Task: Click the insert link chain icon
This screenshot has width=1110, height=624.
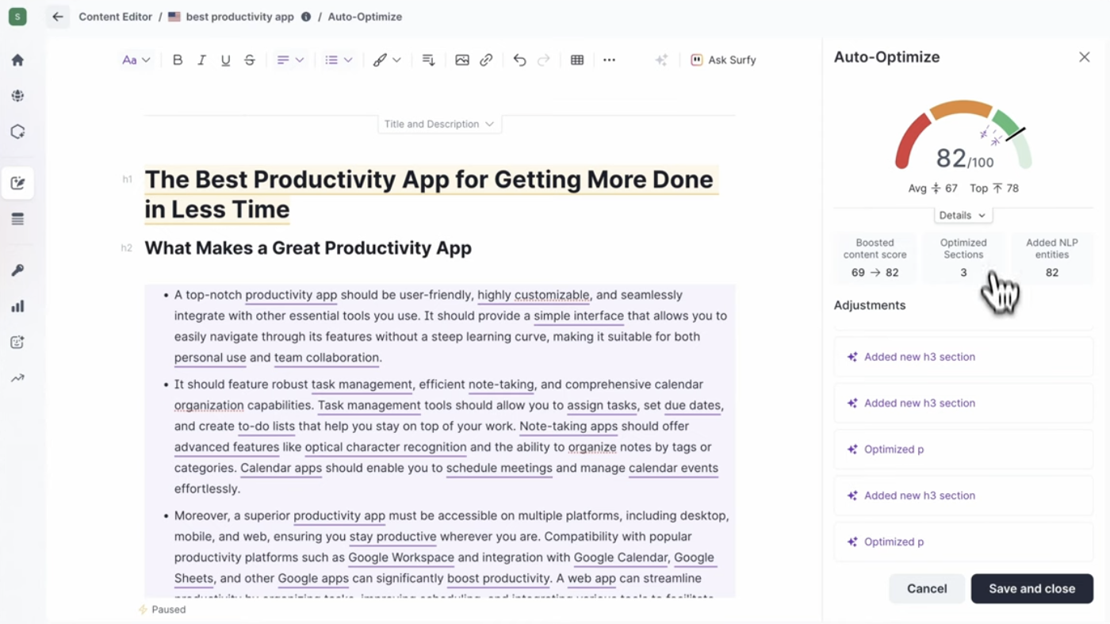Action: (x=486, y=60)
